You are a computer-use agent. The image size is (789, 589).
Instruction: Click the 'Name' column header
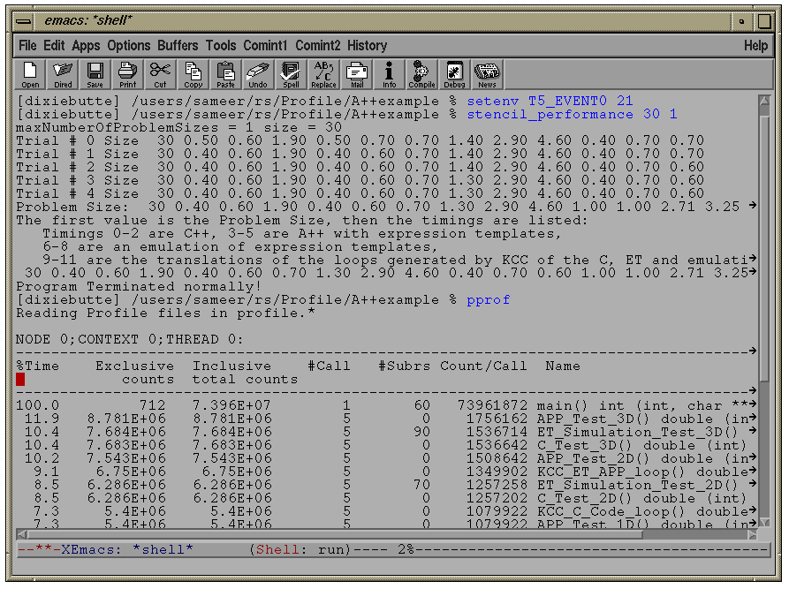pos(563,366)
